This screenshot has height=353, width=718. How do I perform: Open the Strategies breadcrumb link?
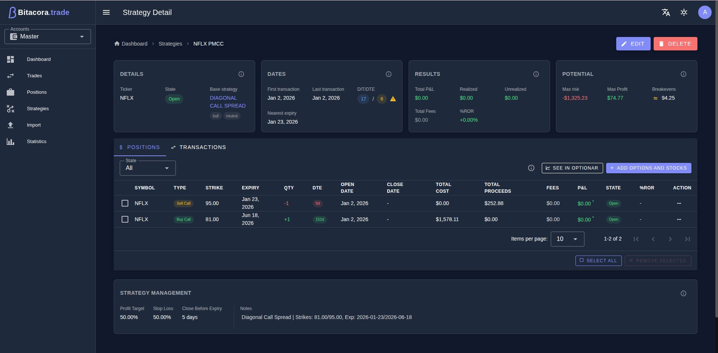170,44
